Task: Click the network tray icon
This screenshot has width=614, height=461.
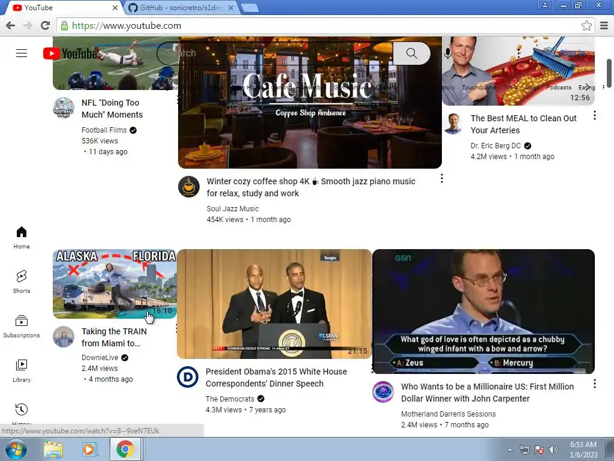Action: [524, 450]
